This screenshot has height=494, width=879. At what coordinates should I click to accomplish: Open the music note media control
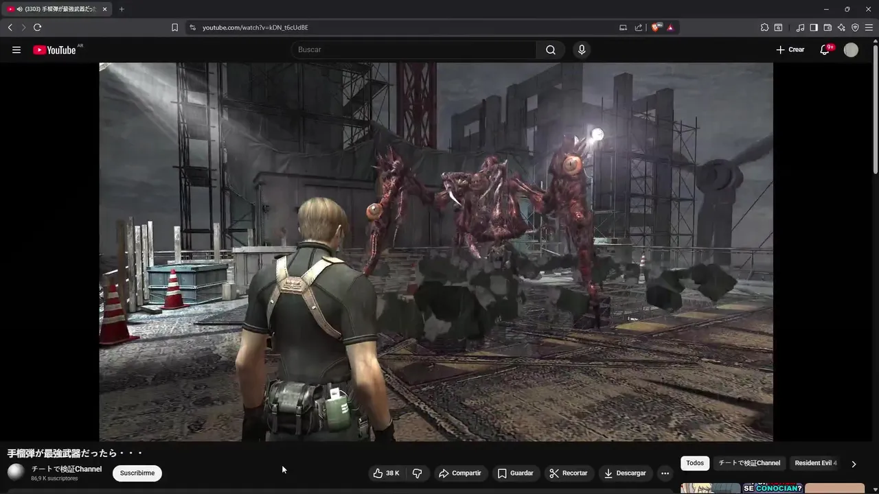tap(800, 27)
